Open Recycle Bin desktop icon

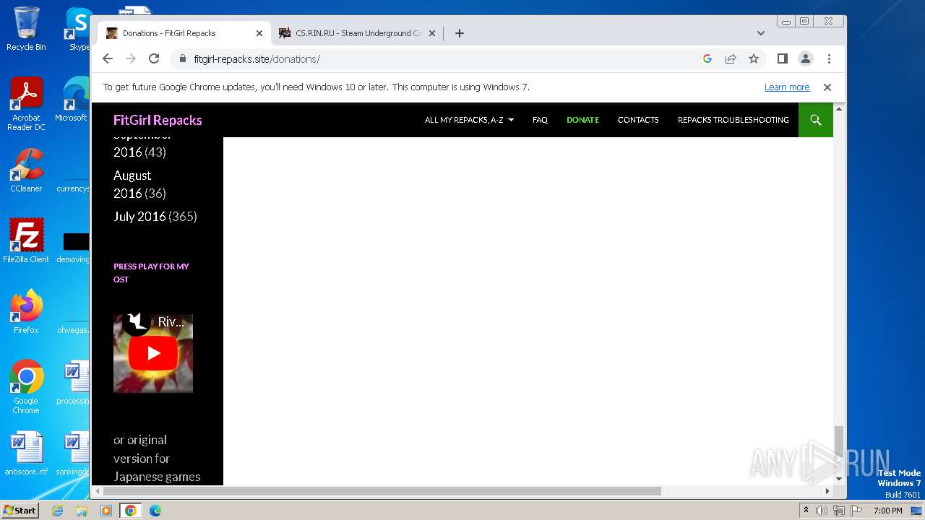(26, 29)
